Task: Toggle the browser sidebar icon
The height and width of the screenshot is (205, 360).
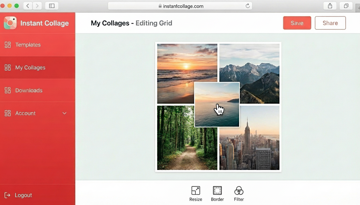Action: coord(51,6)
